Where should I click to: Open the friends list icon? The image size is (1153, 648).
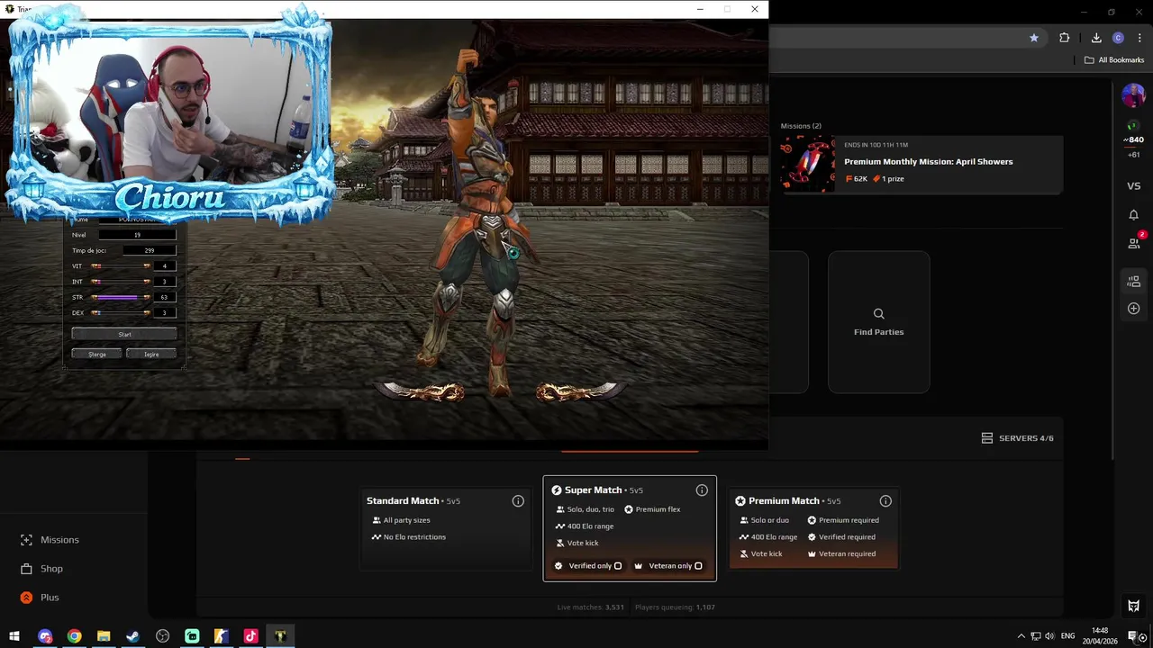[1134, 243]
